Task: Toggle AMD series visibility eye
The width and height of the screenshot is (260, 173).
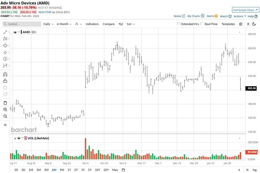Action: 15,32
